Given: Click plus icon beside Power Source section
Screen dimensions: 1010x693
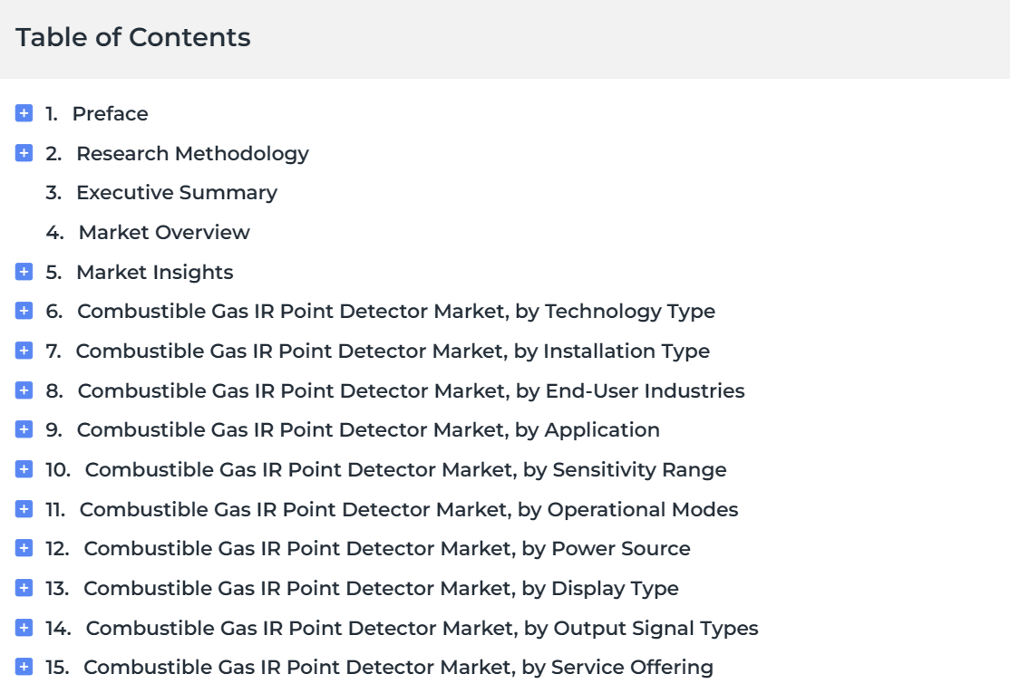Looking at the screenshot, I should [x=24, y=548].
